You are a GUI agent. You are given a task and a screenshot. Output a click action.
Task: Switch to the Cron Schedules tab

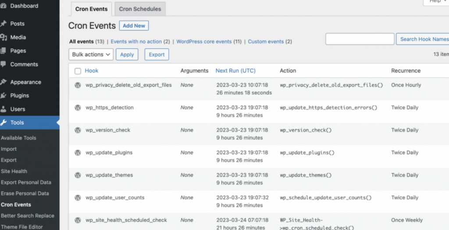click(140, 9)
